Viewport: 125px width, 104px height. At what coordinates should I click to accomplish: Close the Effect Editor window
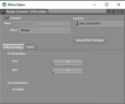pos(119,5)
